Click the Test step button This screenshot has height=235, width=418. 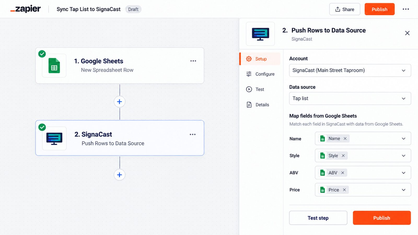pos(318,218)
